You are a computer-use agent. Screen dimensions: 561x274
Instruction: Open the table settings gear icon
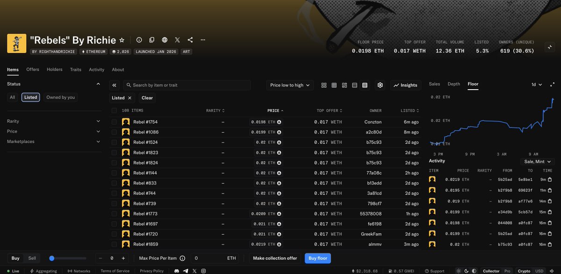tap(380, 85)
